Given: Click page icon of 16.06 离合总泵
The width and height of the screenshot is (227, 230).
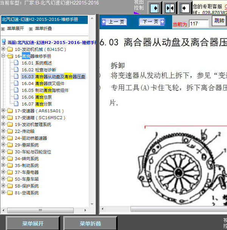Looking at the screenshot, I should (x=16, y=97).
